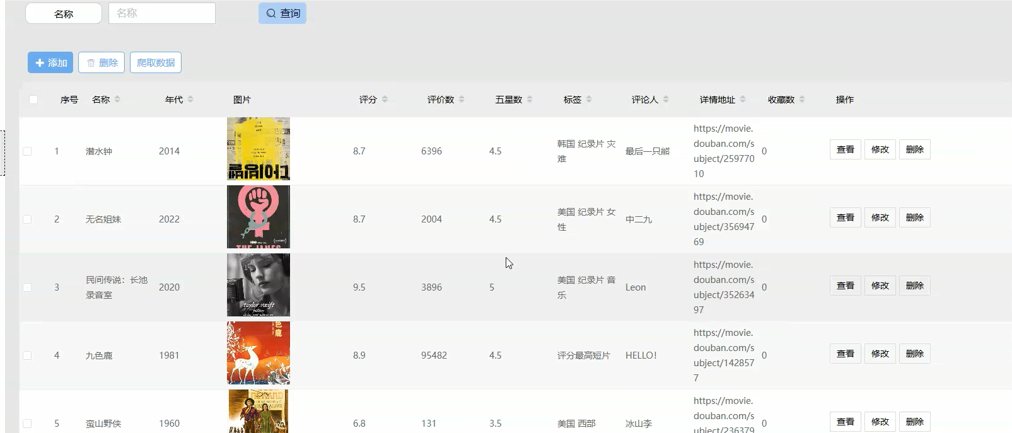Image resolution: width=1012 pixels, height=433 pixels.
Task: Open the 民间传说 Taylor Swift poster thumbnail
Action: click(x=259, y=285)
